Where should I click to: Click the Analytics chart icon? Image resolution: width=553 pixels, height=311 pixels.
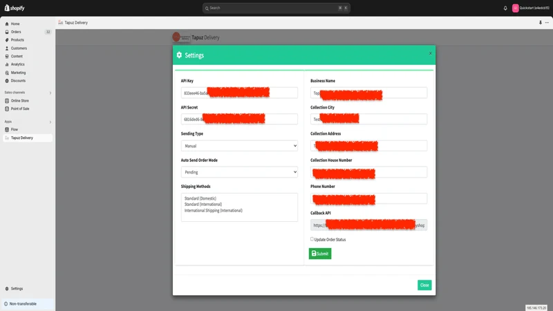click(x=7, y=64)
